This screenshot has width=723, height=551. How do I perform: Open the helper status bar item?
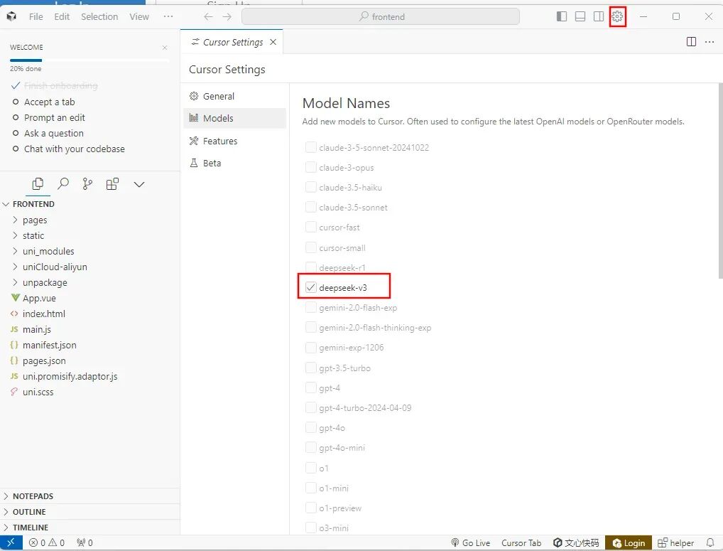click(x=675, y=542)
